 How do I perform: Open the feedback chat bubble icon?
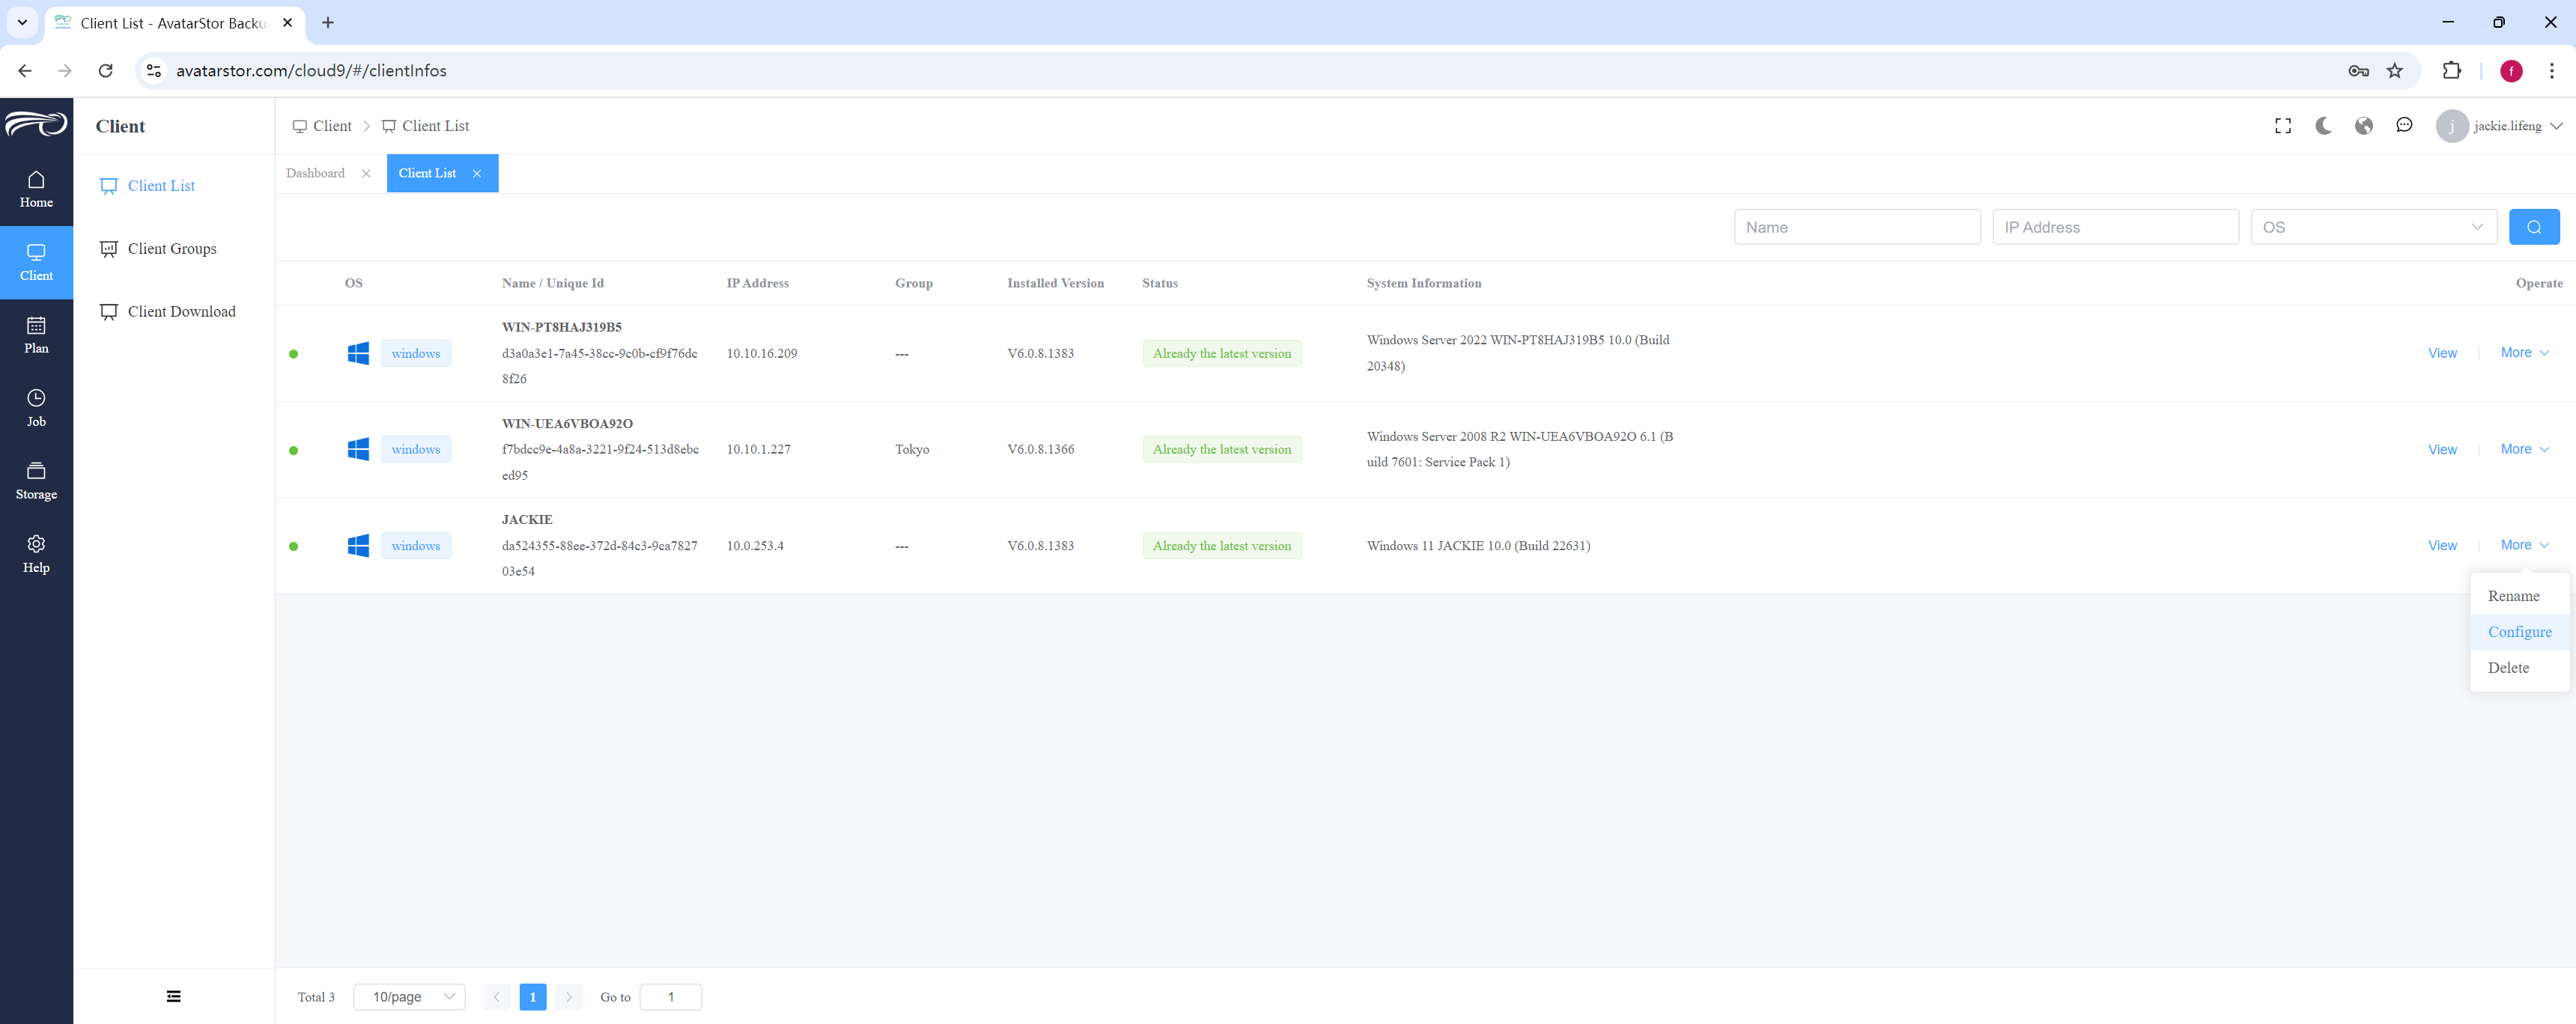tap(2404, 126)
